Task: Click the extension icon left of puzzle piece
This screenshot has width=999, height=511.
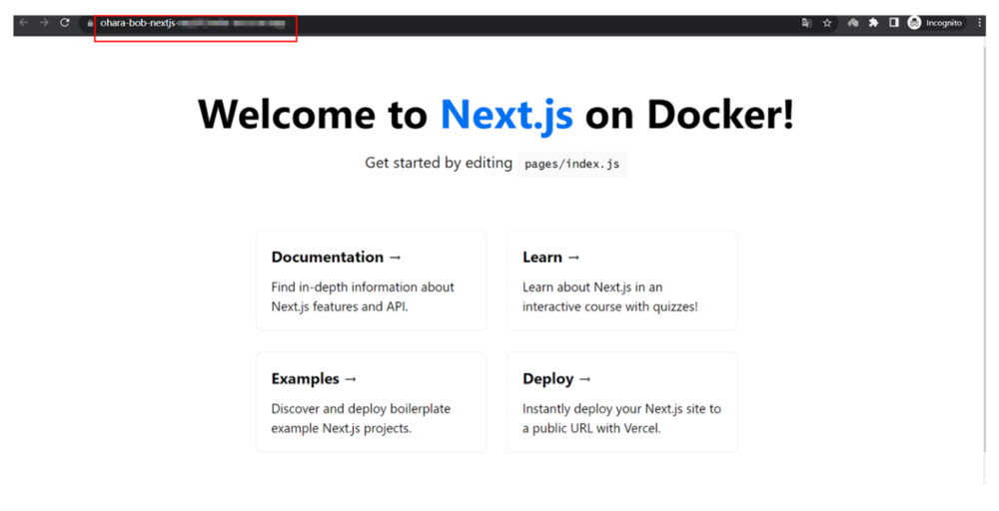Action: tap(853, 23)
